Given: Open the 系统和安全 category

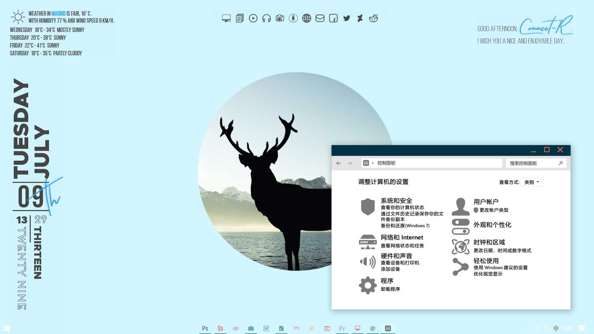Looking at the screenshot, I should [396, 200].
